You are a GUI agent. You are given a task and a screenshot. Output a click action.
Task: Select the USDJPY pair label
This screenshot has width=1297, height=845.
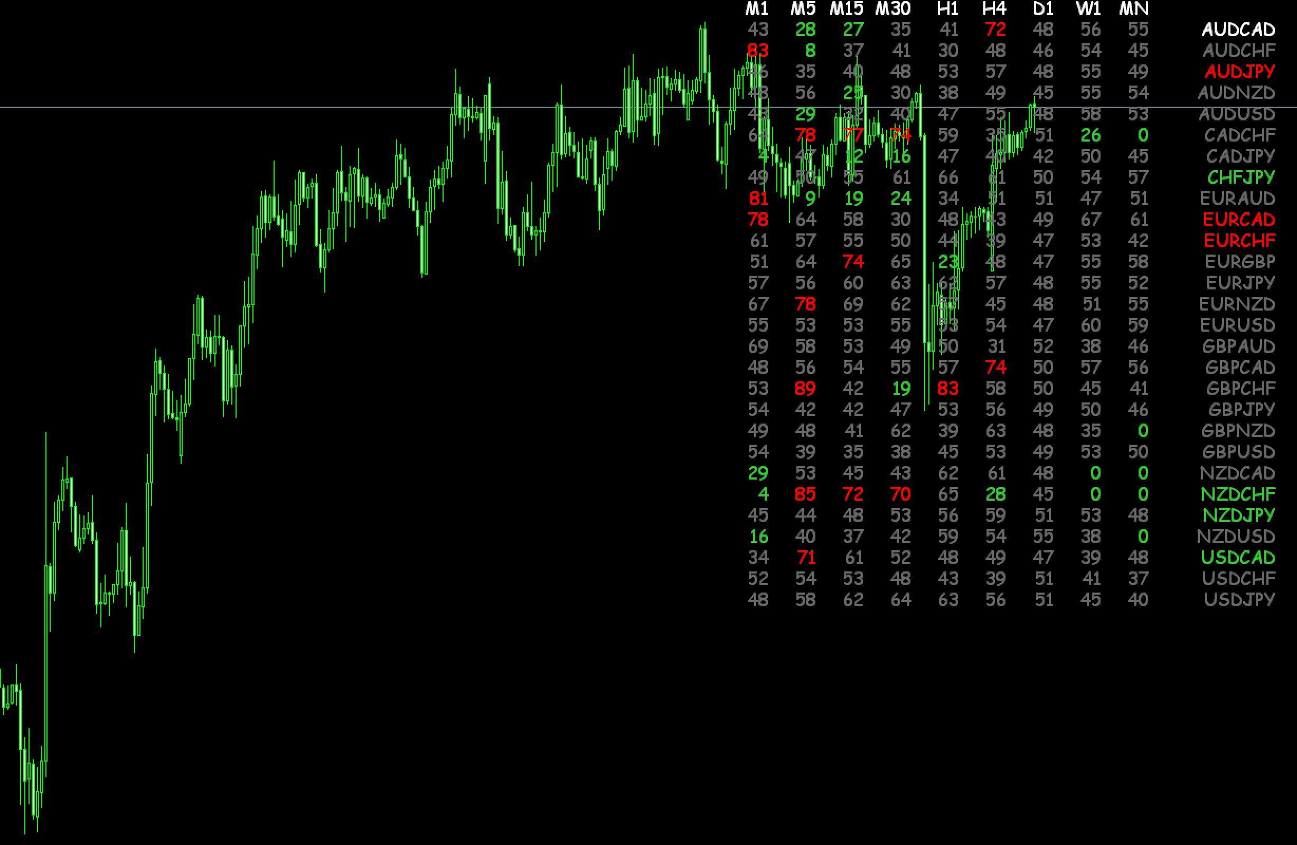click(1239, 599)
